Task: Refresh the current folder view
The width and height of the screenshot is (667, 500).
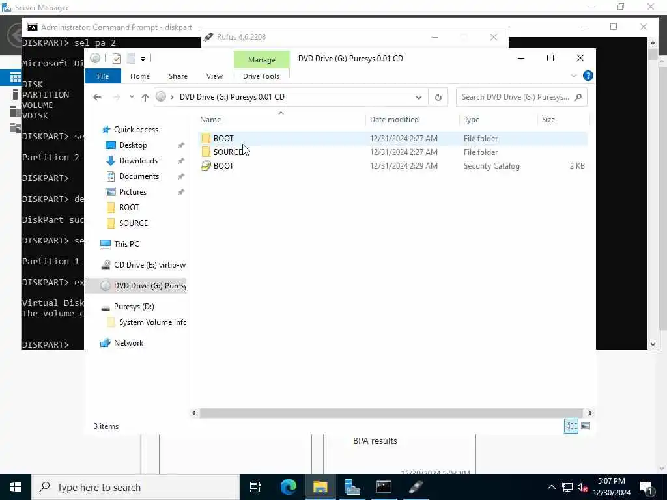Action: coord(438,98)
